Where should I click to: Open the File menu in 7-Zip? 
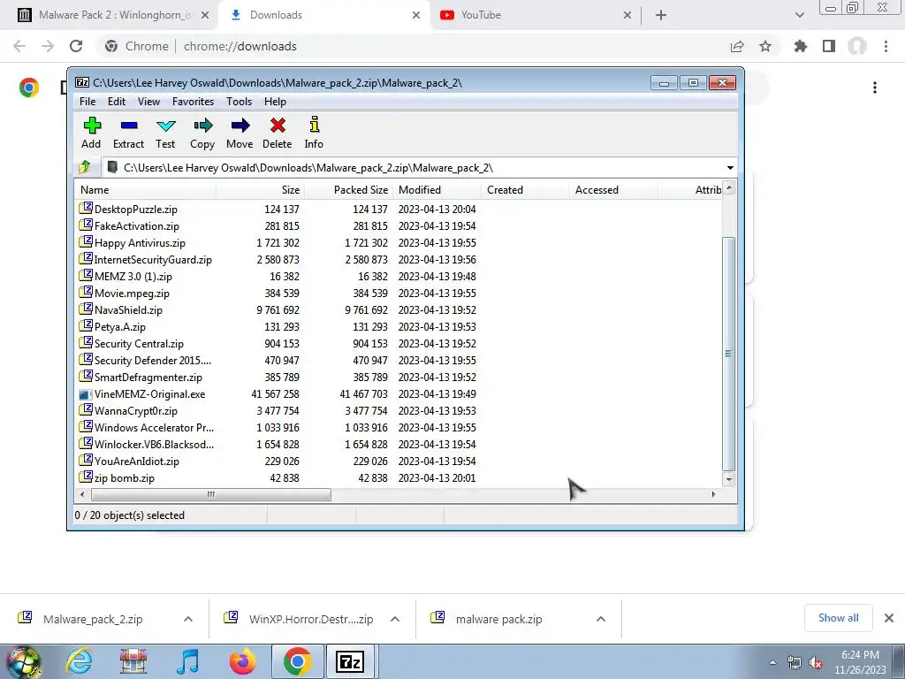(87, 102)
